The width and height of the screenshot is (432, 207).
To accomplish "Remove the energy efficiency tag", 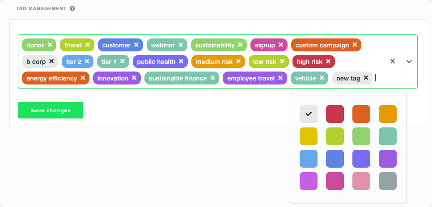I will 83,78.
